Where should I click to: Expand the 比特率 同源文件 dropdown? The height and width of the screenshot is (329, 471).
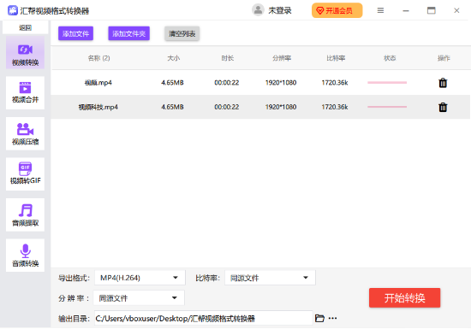pos(270,278)
